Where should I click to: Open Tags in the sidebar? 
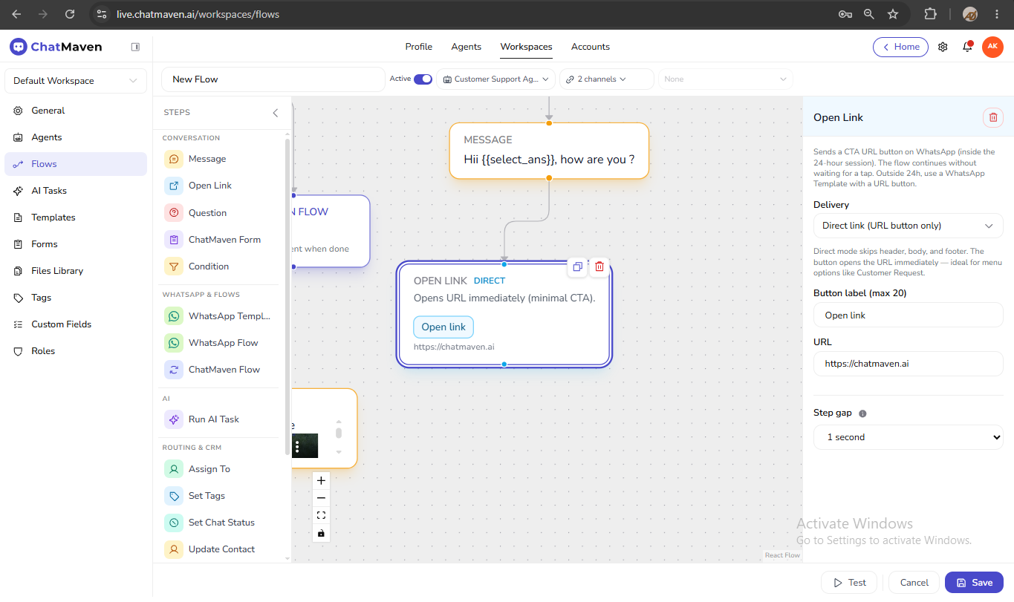[x=76, y=298]
